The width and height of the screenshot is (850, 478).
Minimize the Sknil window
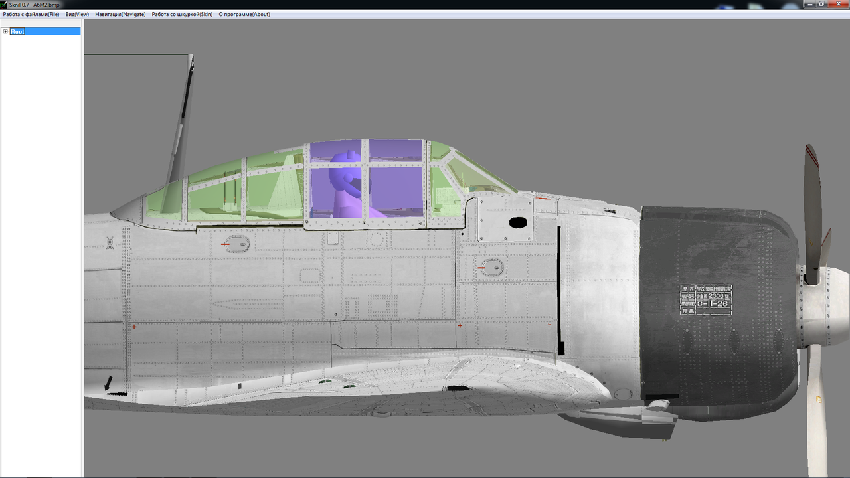point(809,4)
